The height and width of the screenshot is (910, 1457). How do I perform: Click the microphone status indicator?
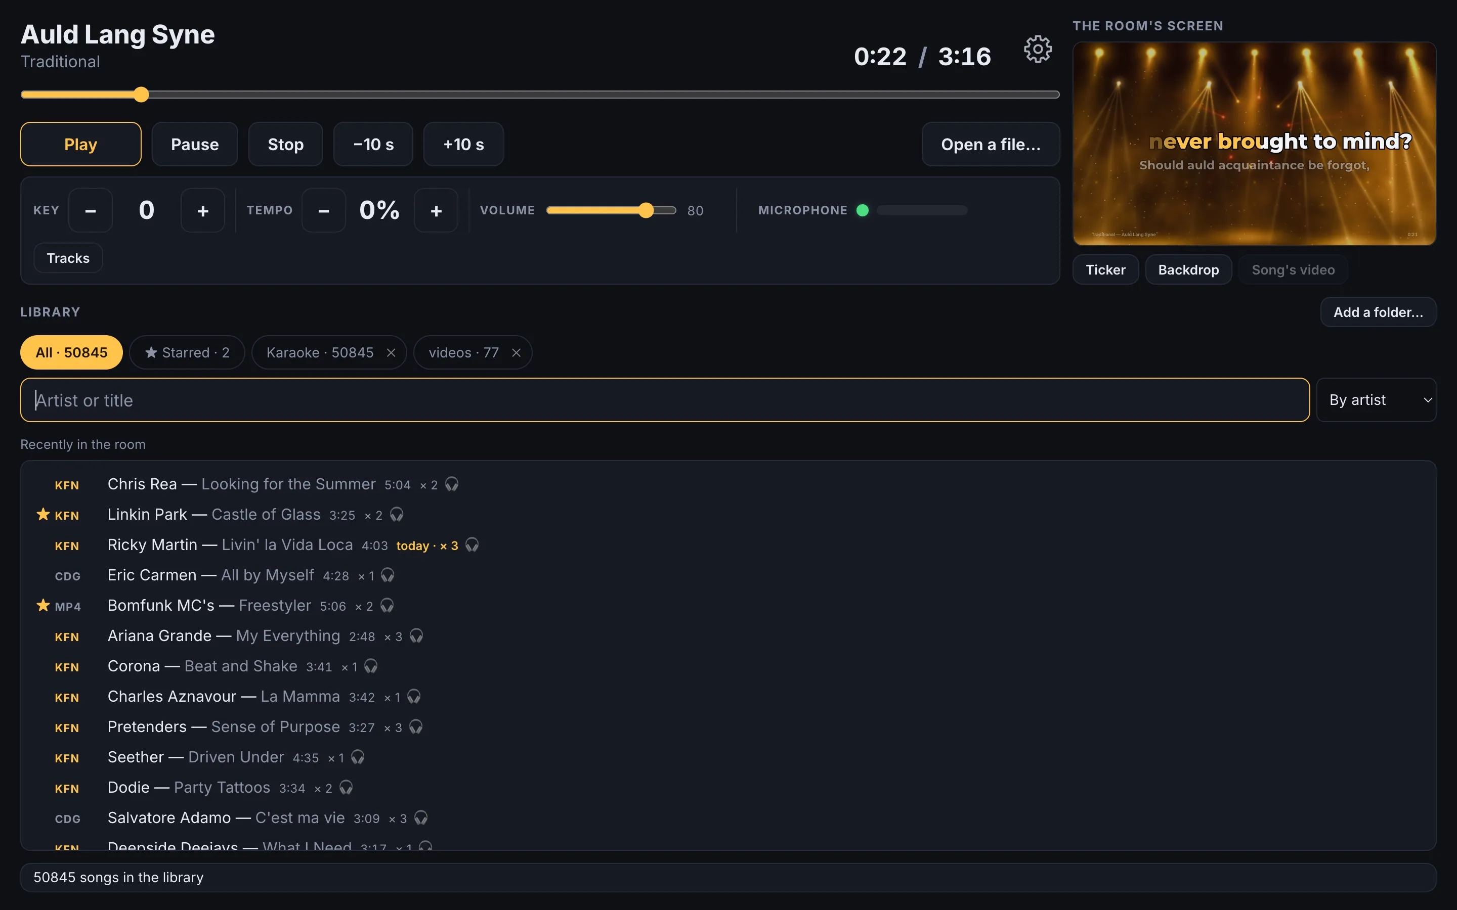[x=862, y=210]
